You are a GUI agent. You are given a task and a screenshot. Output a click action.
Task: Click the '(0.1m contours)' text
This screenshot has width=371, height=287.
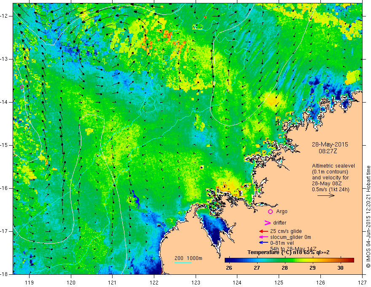[330, 172]
